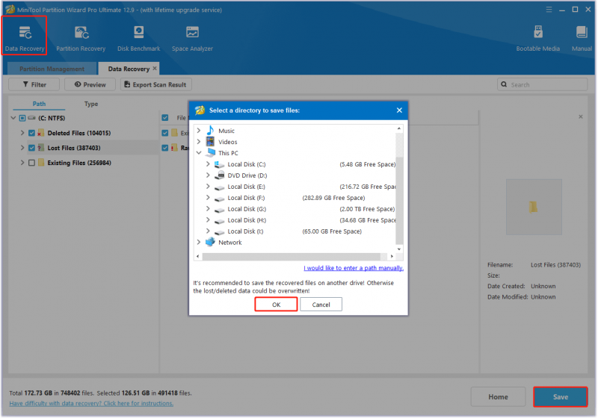598x418 pixels.
Task: Click the search magnifier icon
Action: [504, 84]
